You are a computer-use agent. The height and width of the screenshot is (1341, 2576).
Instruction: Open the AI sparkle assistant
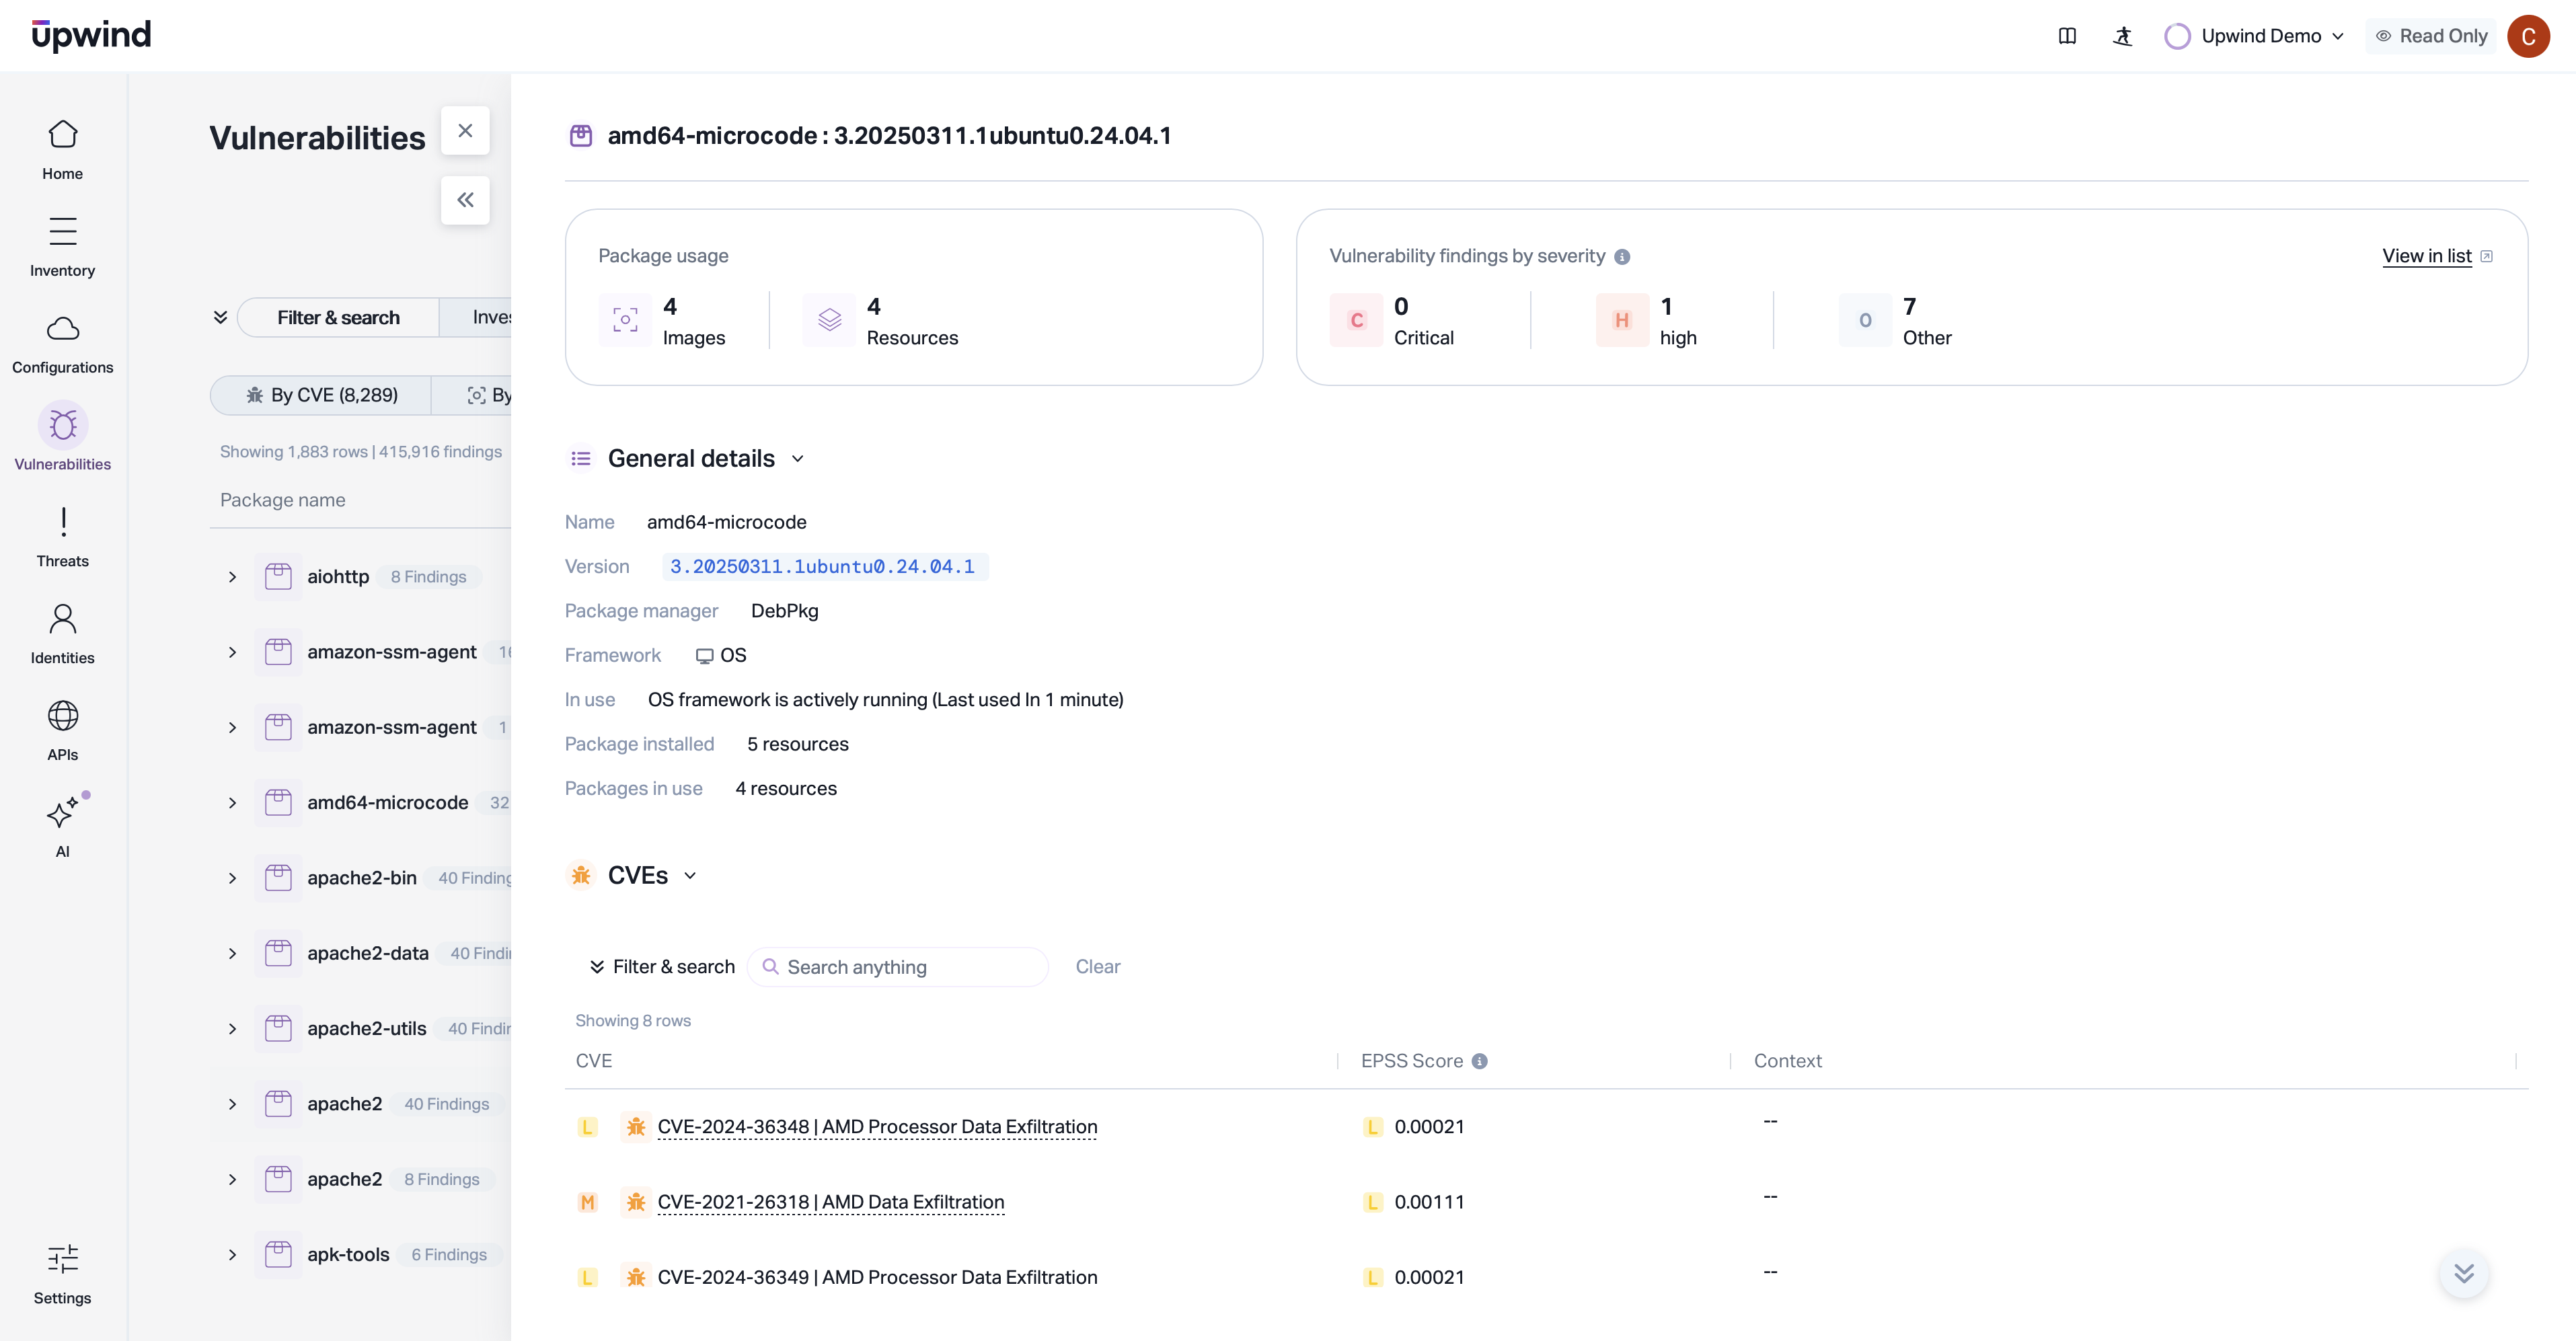pos(62,813)
